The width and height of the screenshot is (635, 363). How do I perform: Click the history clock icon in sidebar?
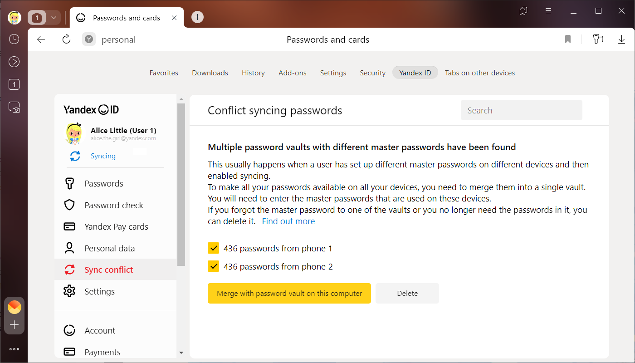tap(14, 39)
